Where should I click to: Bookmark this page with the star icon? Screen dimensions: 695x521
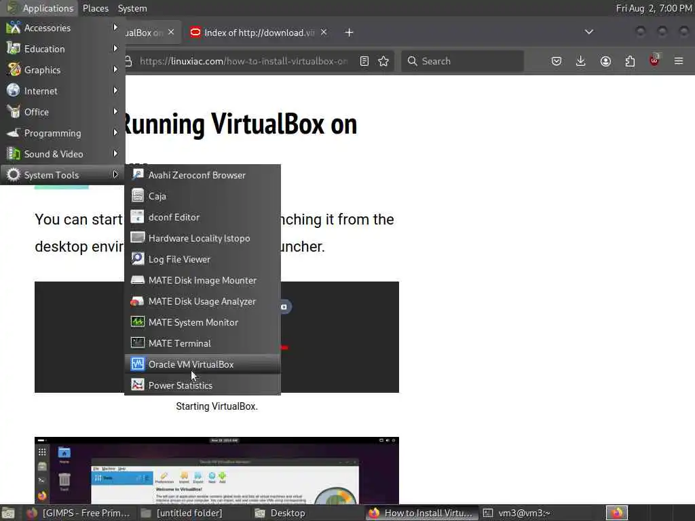click(384, 61)
